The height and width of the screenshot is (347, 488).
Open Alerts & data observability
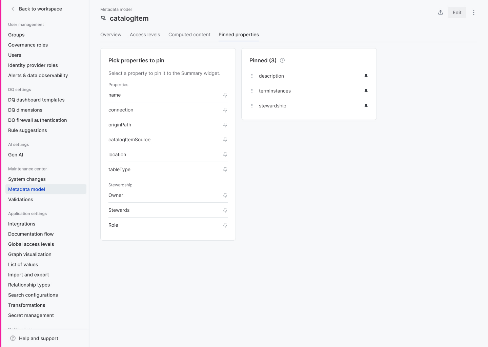pyautogui.click(x=38, y=75)
